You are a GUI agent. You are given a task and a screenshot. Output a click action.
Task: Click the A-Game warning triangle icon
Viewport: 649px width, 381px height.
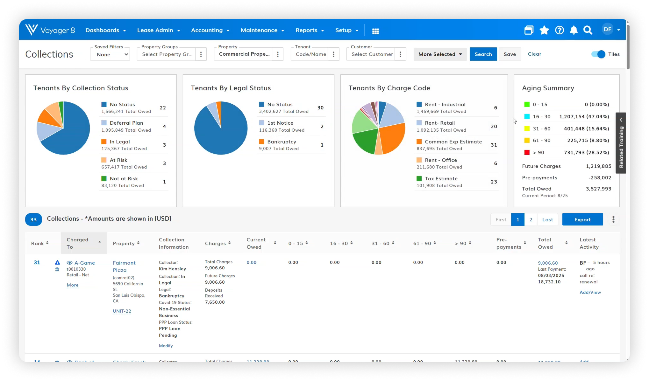[x=57, y=262]
